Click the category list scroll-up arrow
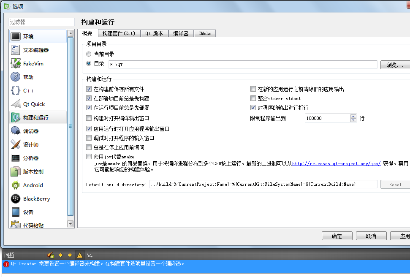Screen dimensions: 410x277 tap(70, 33)
